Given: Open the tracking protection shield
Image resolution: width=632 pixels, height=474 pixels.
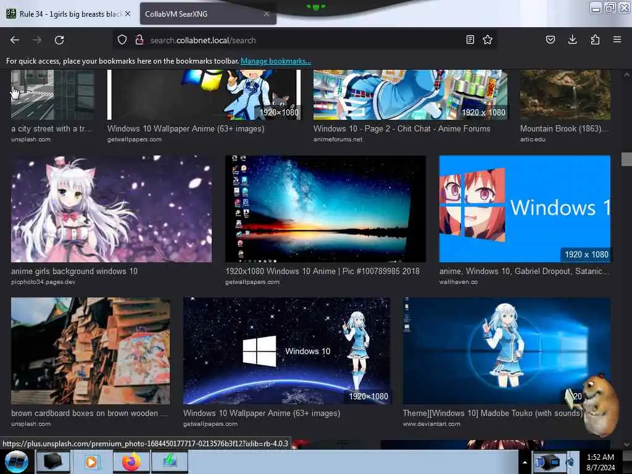Looking at the screenshot, I should click(122, 40).
